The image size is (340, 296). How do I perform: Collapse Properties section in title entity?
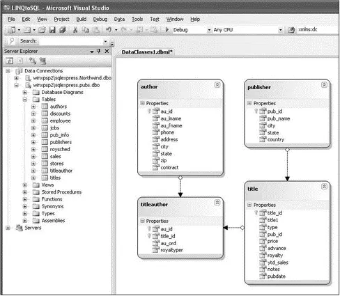click(249, 205)
